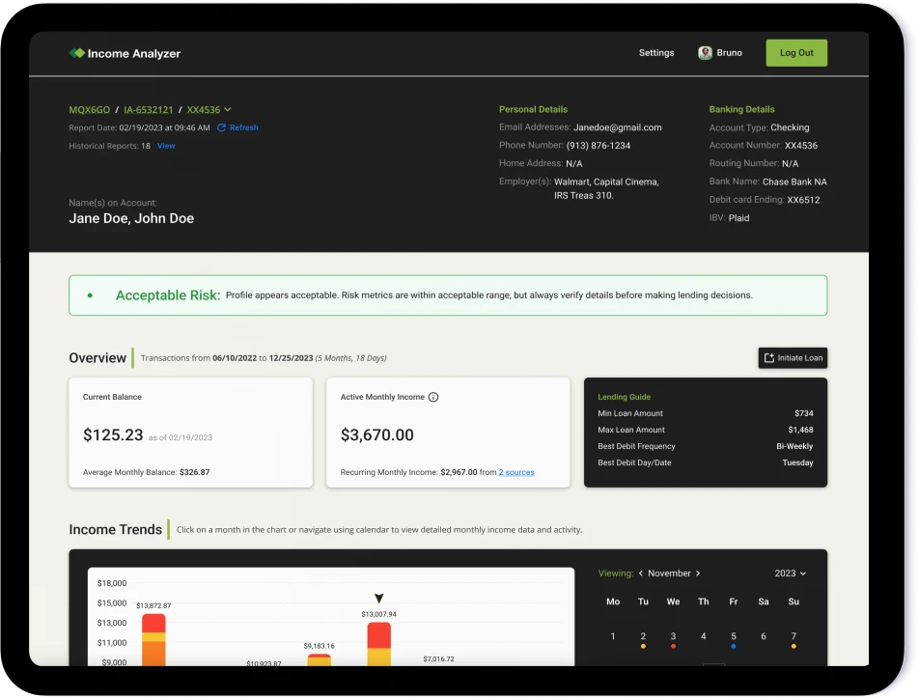Open the 2023 year dropdown
919x699 pixels.
point(790,573)
